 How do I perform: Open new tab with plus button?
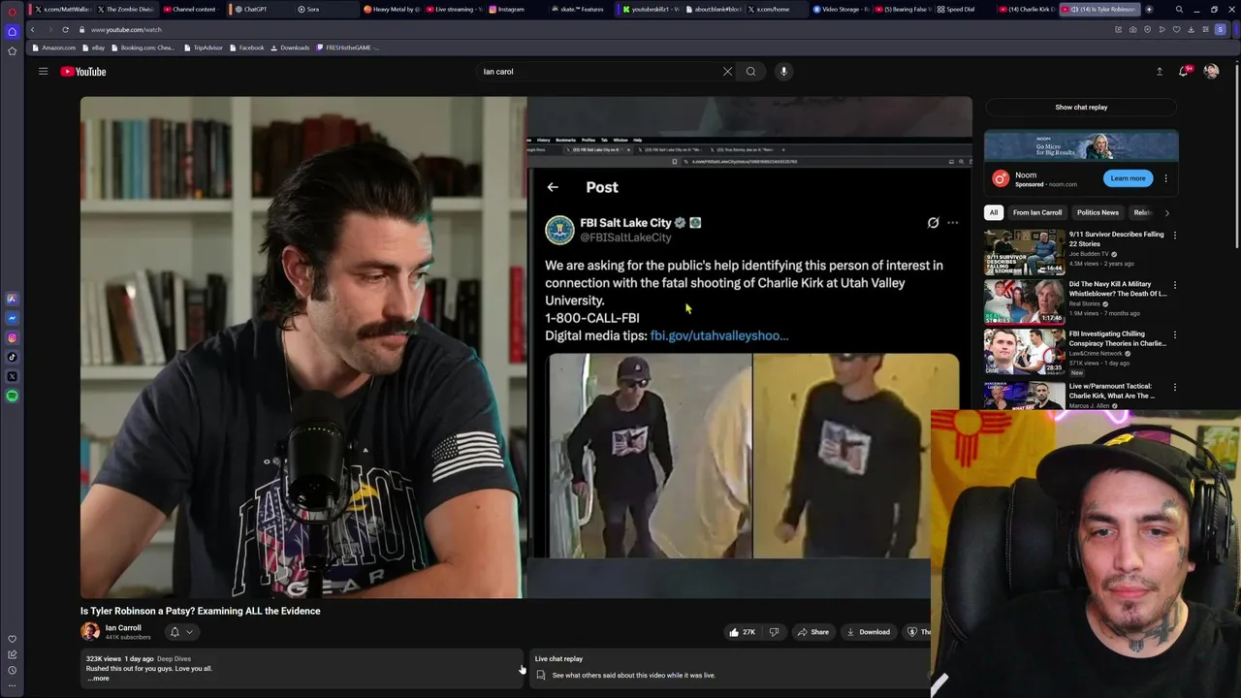coord(1149,10)
